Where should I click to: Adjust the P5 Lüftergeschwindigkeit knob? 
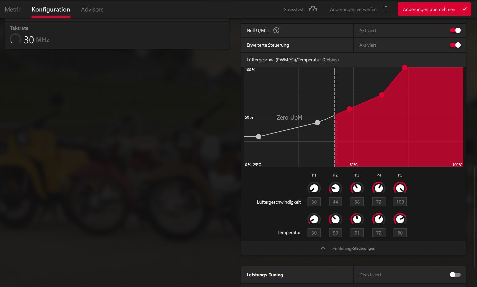[x=400, y=188]
